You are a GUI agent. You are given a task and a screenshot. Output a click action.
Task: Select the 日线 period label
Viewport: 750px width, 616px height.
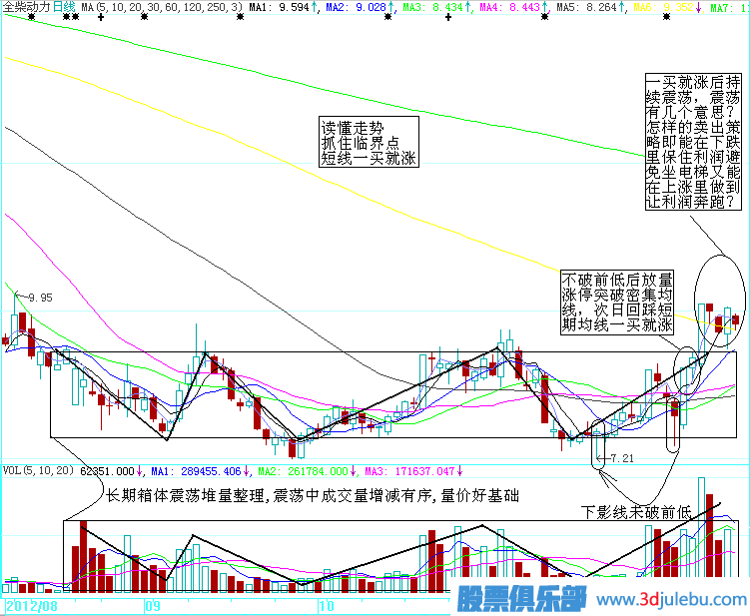pyautogui.click(x=64, y=7)
